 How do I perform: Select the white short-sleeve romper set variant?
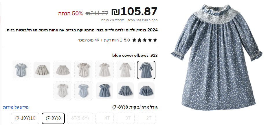(63, 91)
